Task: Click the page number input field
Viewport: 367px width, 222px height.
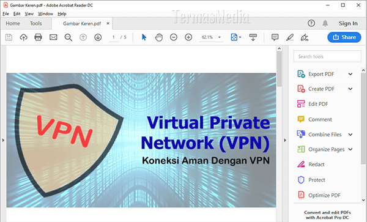Action: (114, 37)
